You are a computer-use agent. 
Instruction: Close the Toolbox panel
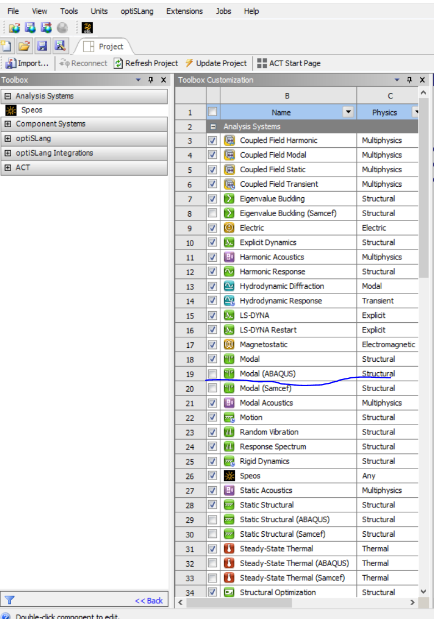[x=163, y=80]
